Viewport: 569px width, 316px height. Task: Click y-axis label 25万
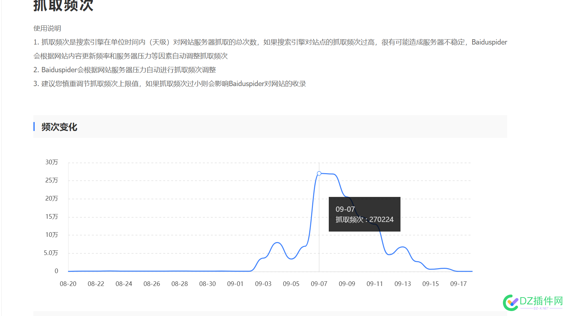52,180
